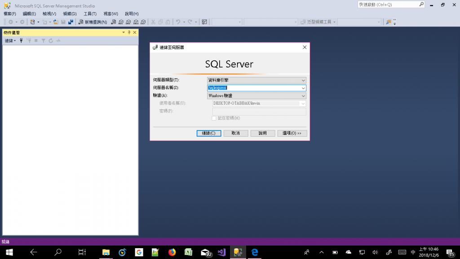Image resolution: width=460 pixels, height=259 pixels.
Task: Open Firefox from the taskbar
Action: [172, 252]
